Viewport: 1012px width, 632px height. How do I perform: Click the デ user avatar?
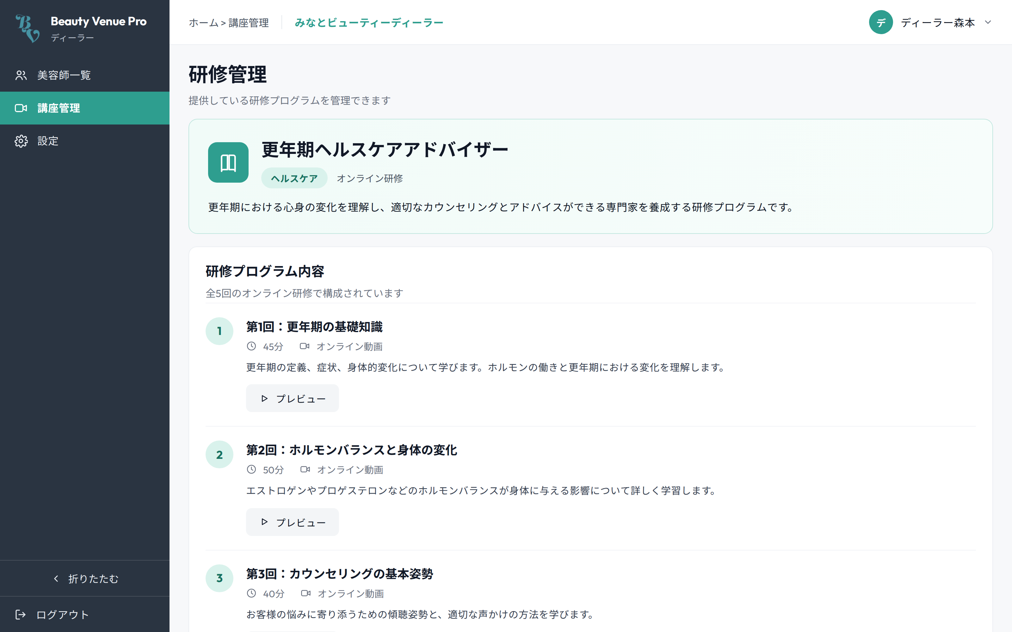tap(881, 22)
